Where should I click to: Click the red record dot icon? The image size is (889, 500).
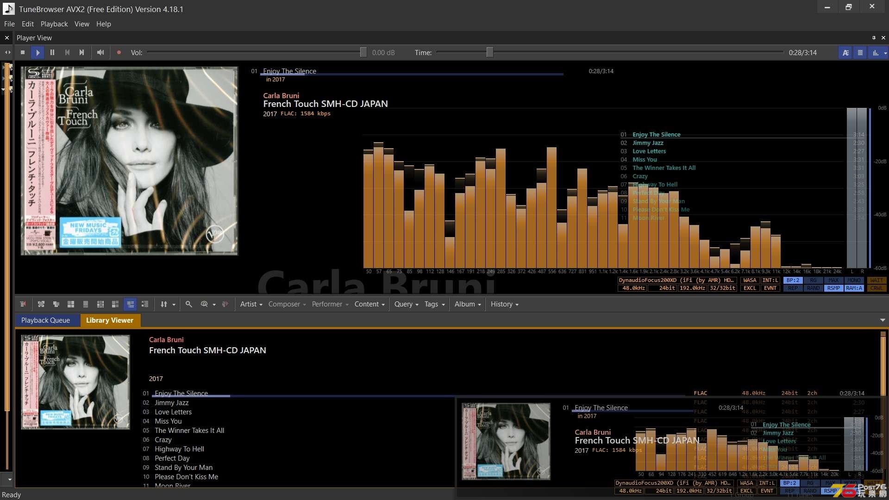119,53
